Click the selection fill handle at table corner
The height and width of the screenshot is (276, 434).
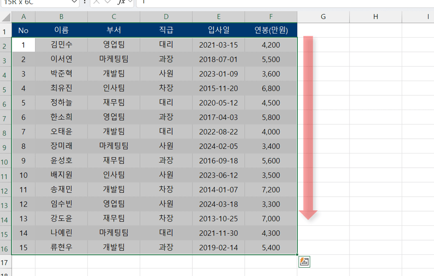tap(297, 254)
